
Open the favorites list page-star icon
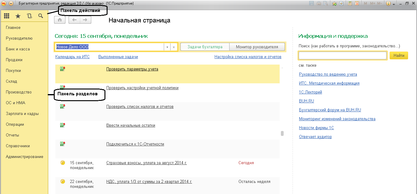[341, 4]
